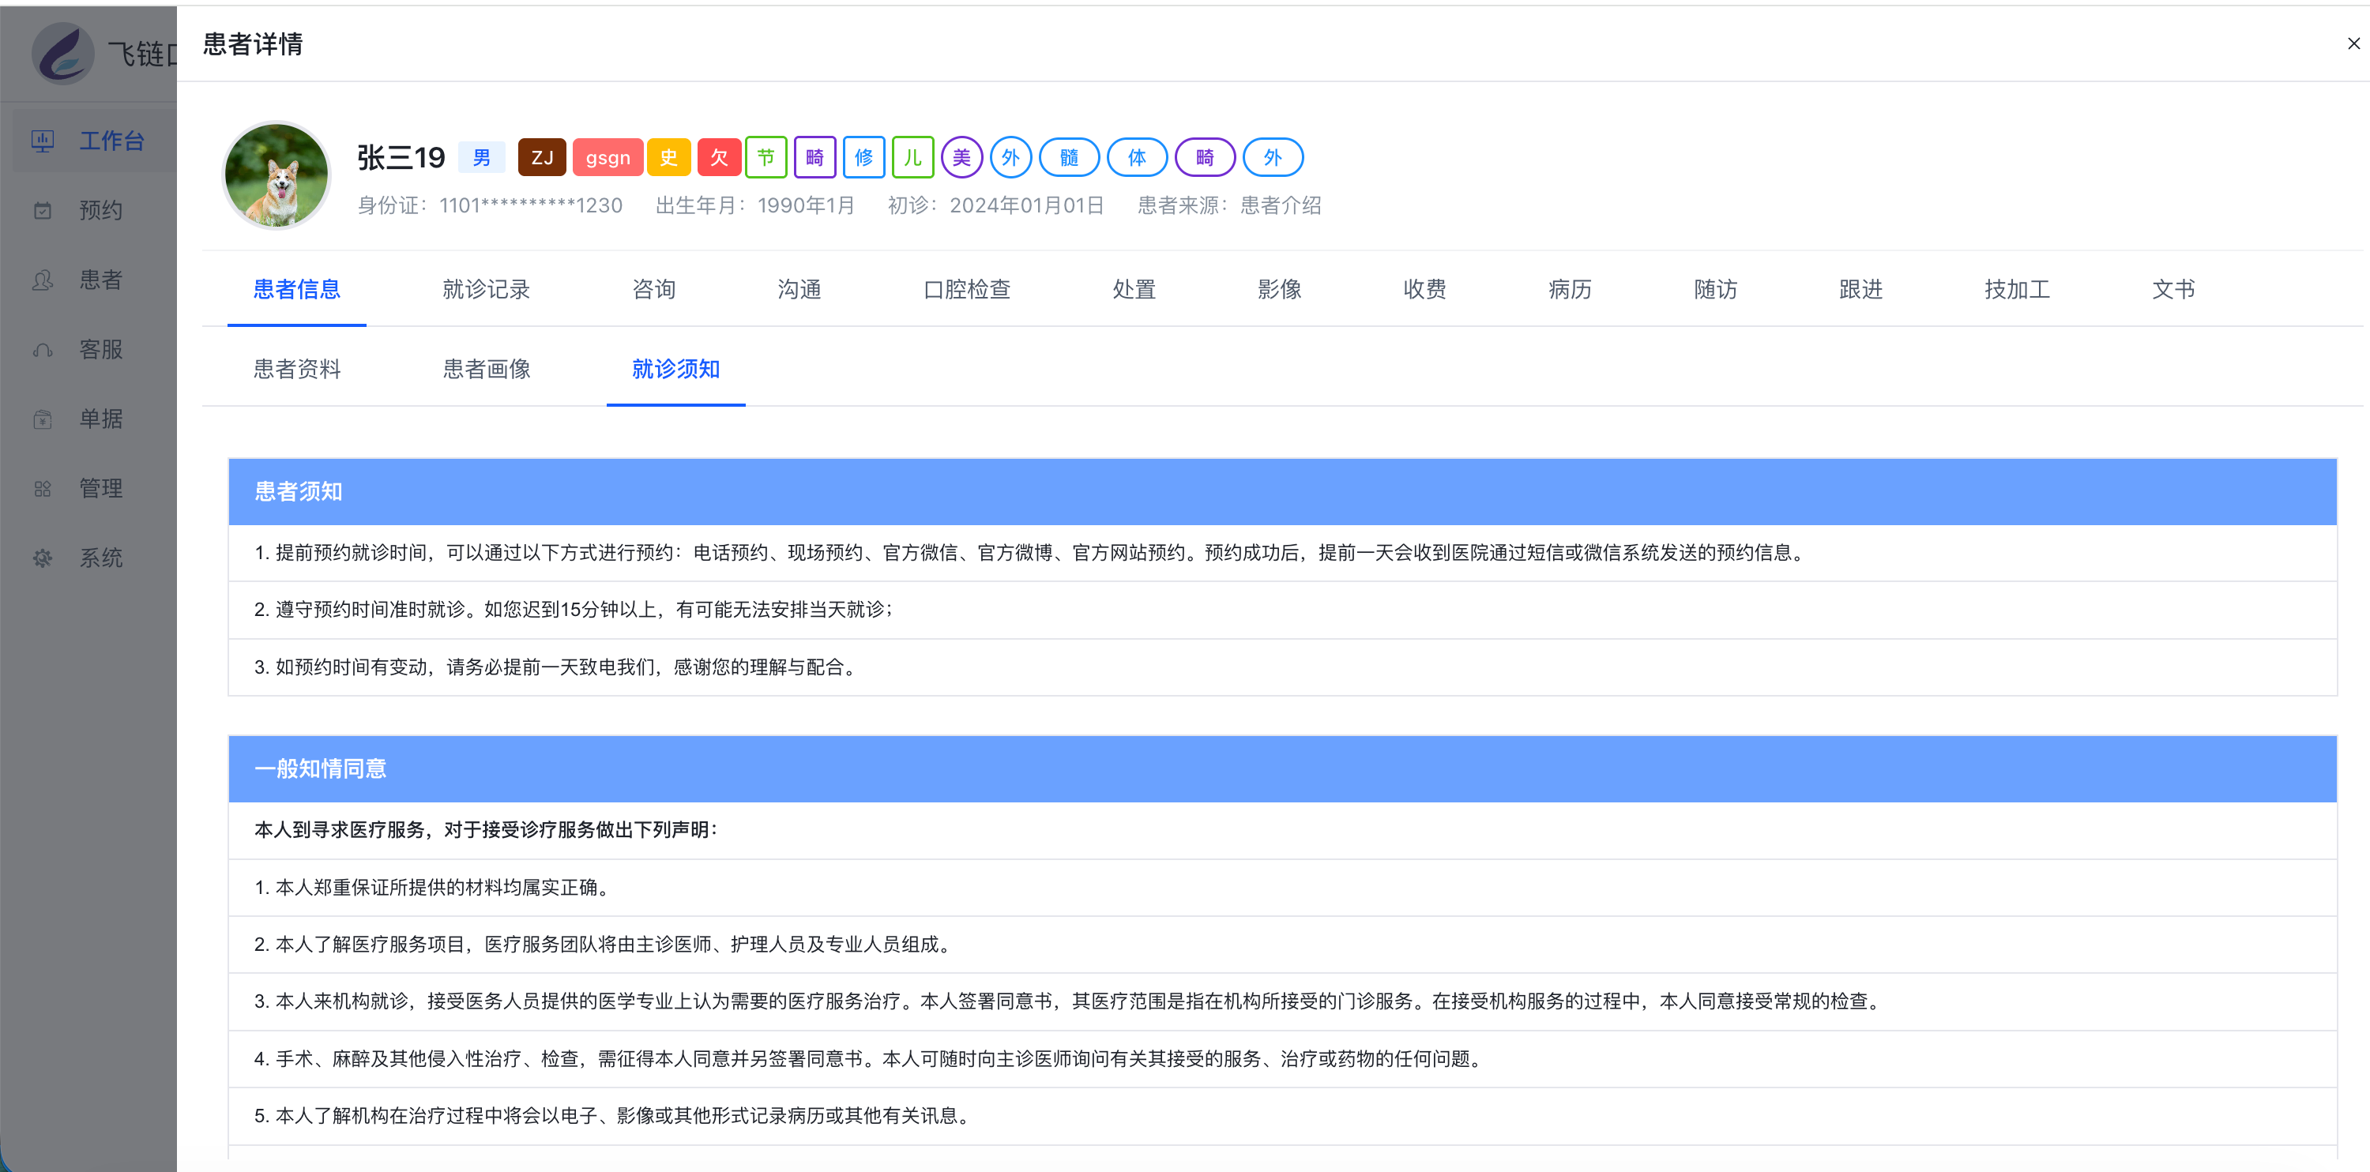Click patient name 张三19
The height and width of the screenshot is (1172, 2370).
[x=401, y=157]
